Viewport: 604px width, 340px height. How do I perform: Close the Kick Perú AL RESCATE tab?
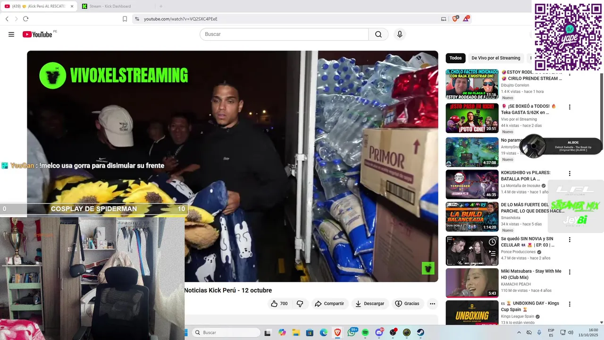[72, 6]
